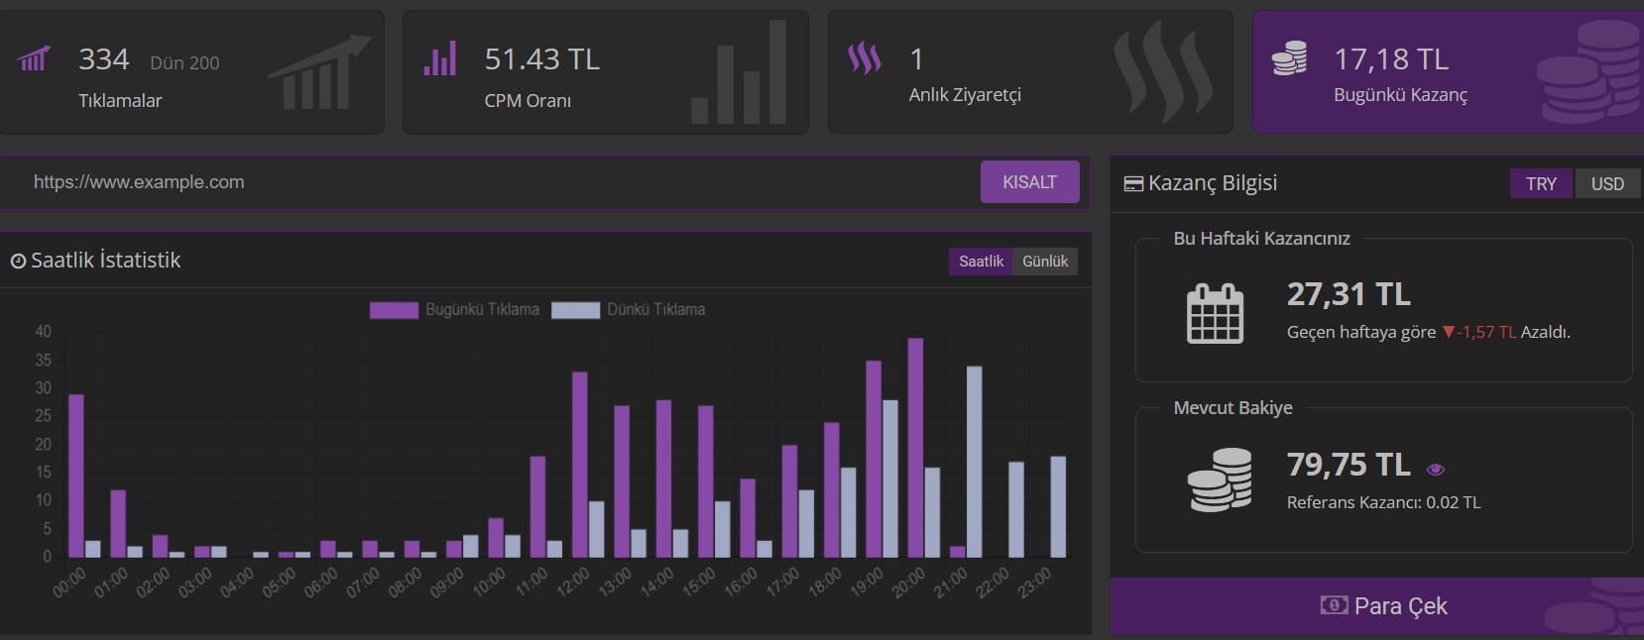
Task: Click the tallest purple bar at 20:00
Action: click(x=915, y=448)
